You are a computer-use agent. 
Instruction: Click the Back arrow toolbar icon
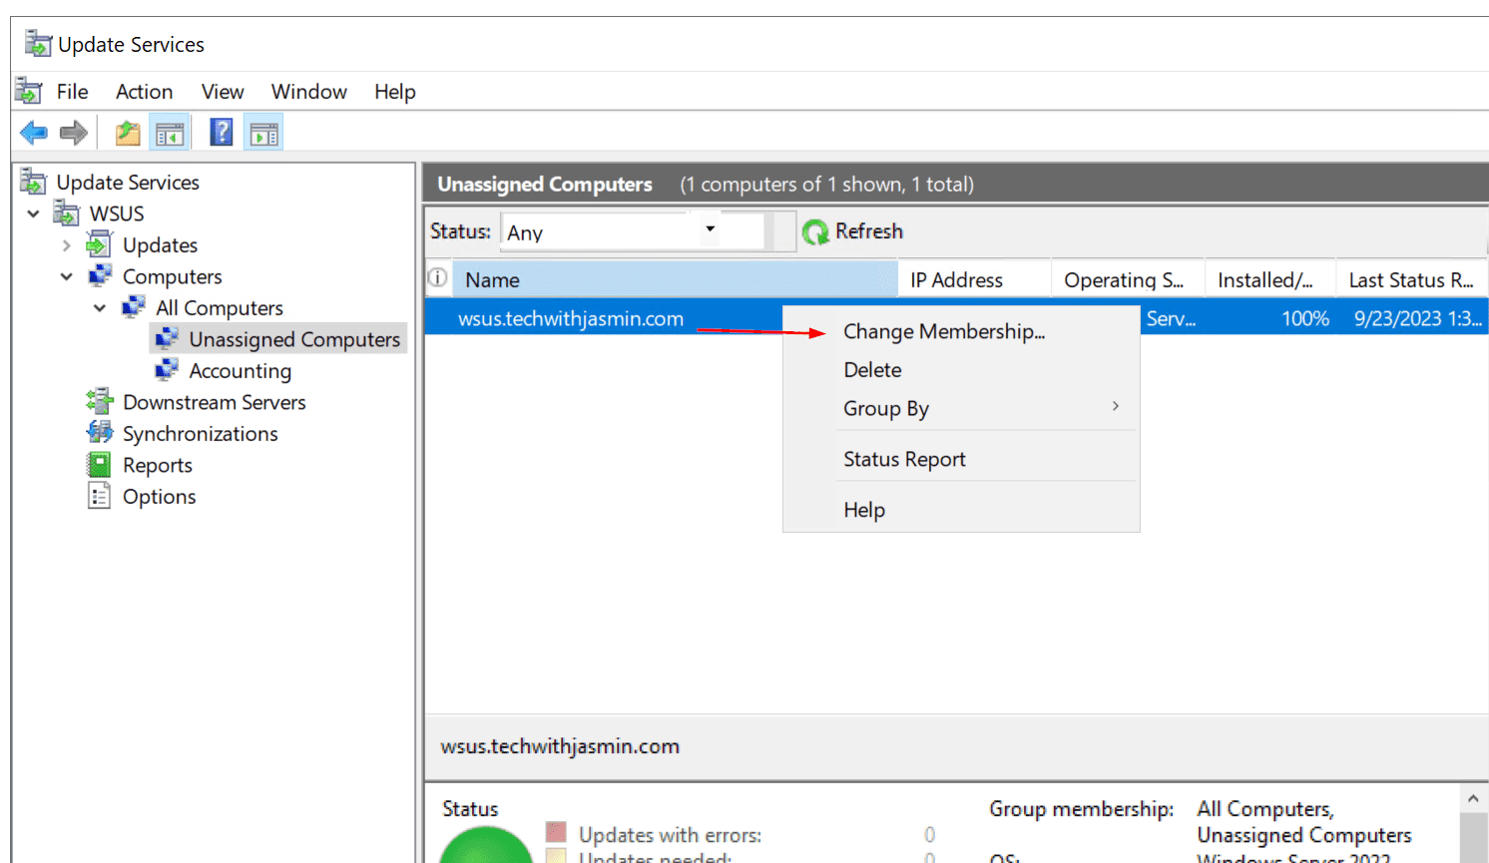coord(34,132)
